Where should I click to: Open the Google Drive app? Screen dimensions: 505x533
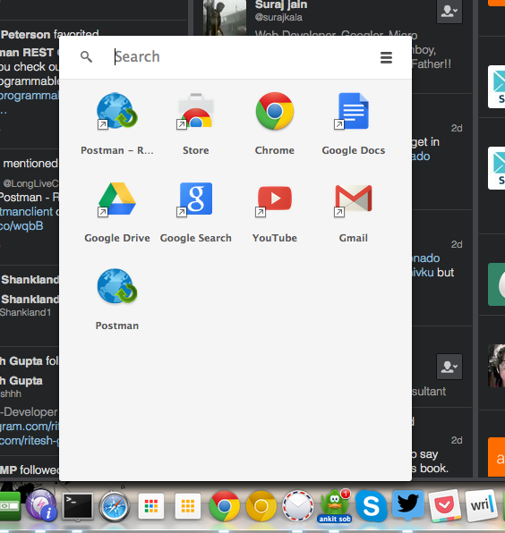(x=117, y=212)
